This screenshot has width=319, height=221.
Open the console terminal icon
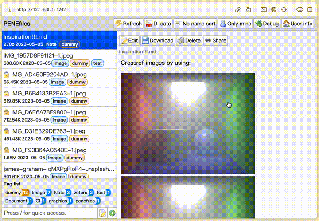tap(264, 10)
